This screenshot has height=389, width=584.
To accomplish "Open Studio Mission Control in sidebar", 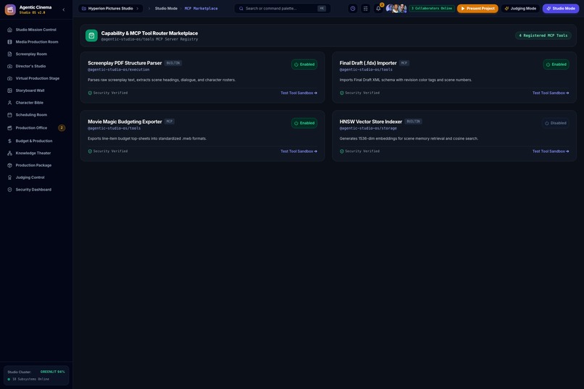I will [x=36, y=30].
